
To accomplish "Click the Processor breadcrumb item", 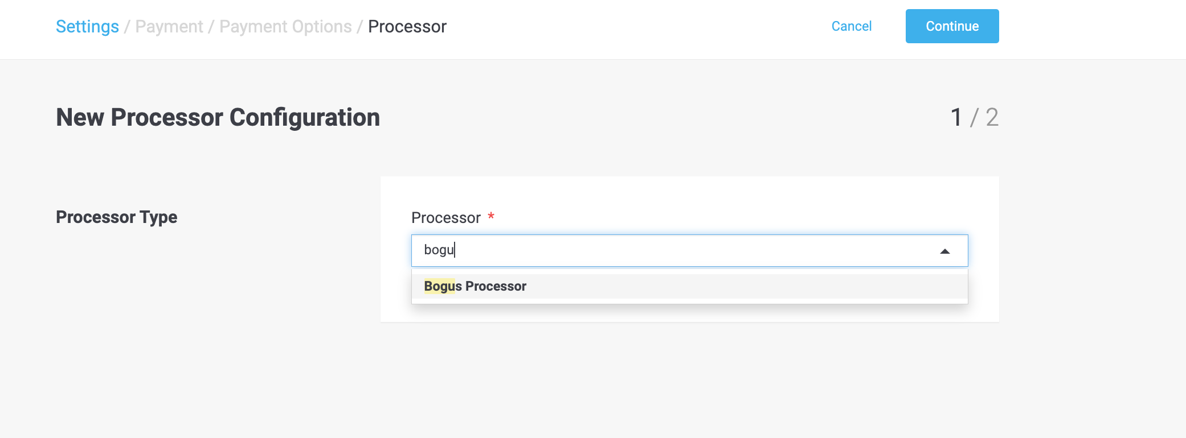I will pyautogui.click(x=407, y=26).
